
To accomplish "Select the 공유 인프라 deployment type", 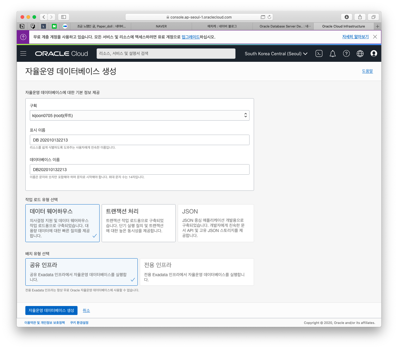I will 81,272.
